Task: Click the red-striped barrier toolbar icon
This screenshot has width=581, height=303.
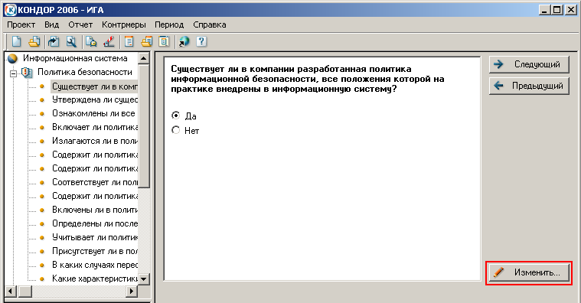Action: tap(109, 41)
